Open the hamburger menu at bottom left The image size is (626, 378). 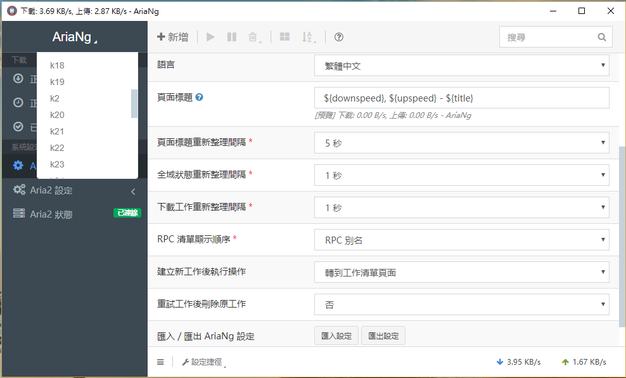point(160,362)
